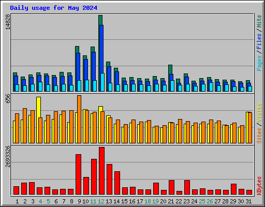Click day 20 on the x-axis

[163, 201]
